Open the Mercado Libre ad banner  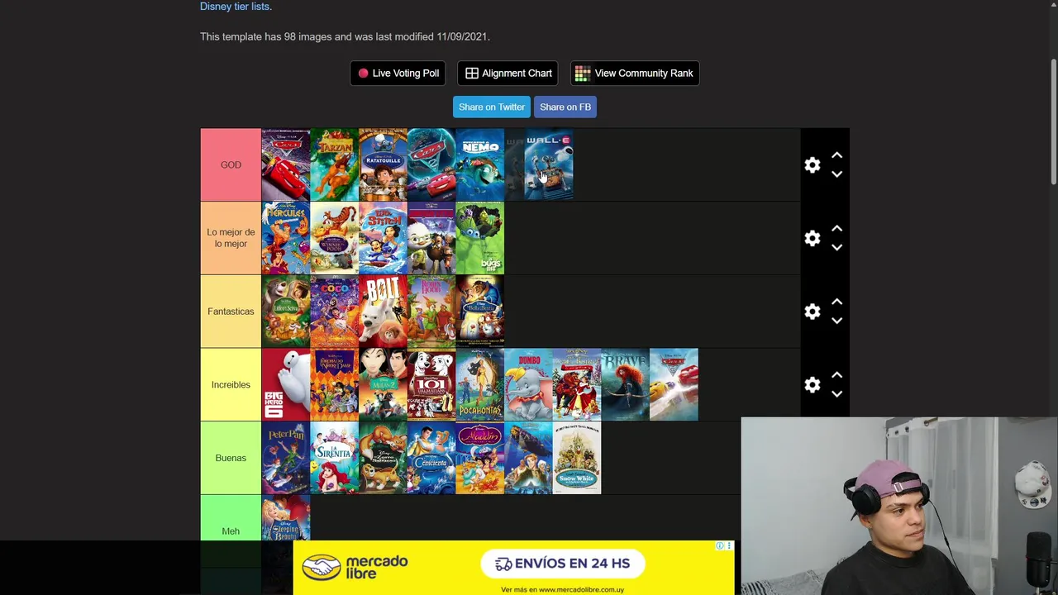[x=513, y=568]
